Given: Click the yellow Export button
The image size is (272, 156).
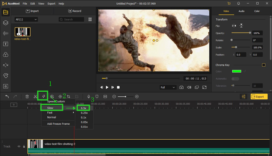Looking at the screenshot, I should [x=259, y=96].
